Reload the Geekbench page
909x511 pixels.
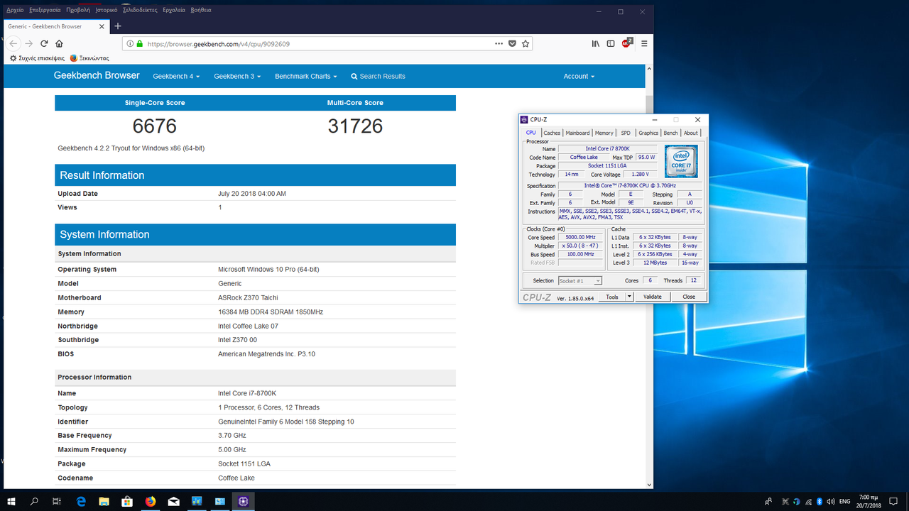(x=44, y=43)
